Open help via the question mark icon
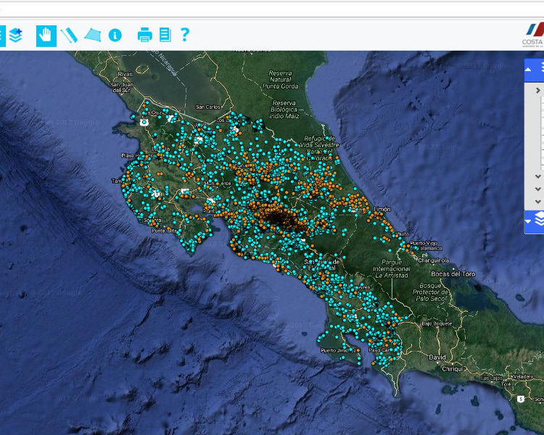This screenshot has height=435, width=544. (185, 35)
